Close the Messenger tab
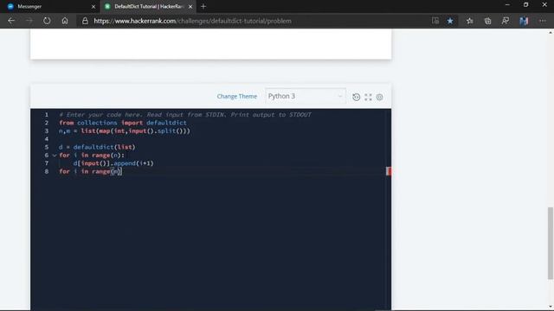The width and height of the screenshot is (554, 311). pos(93,6)
